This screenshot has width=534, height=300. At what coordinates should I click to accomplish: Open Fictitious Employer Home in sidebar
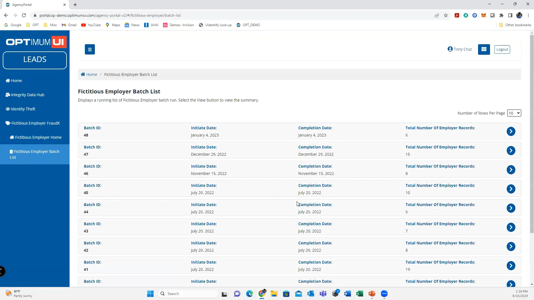click(35, 137)
